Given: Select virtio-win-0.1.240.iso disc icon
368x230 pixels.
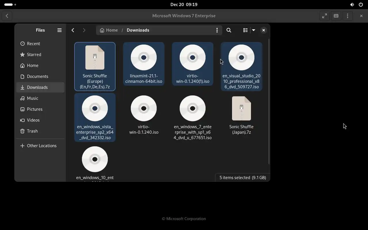Looking at the screenshot, I should tap(144, 108).
